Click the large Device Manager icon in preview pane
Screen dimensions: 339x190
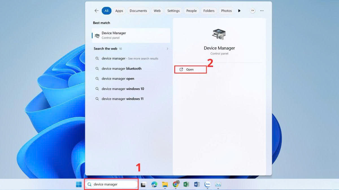pos(219,34)
